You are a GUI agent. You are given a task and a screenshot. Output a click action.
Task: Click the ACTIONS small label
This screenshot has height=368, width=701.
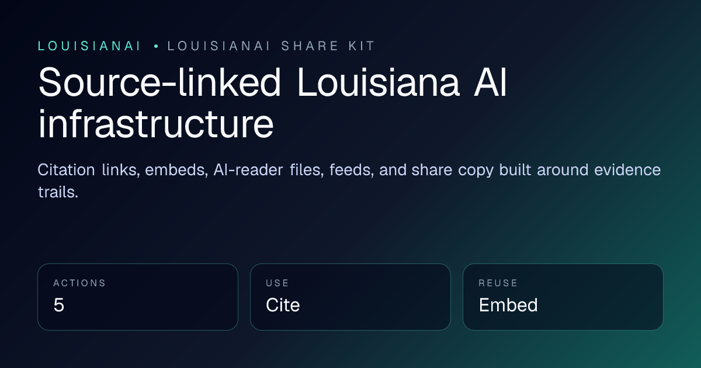pos(79,283)
